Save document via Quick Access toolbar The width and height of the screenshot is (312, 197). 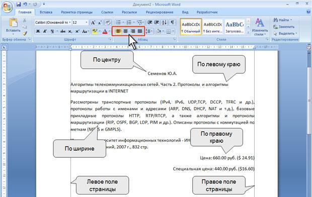(19, 5)
